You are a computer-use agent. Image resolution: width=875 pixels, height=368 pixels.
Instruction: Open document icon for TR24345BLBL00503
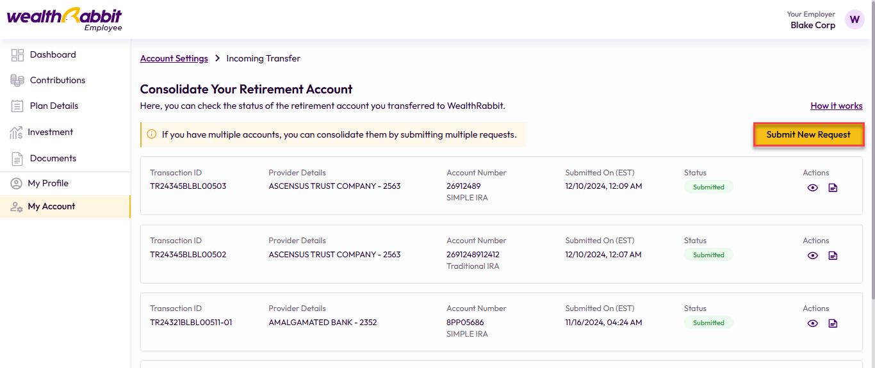point(833,188)
